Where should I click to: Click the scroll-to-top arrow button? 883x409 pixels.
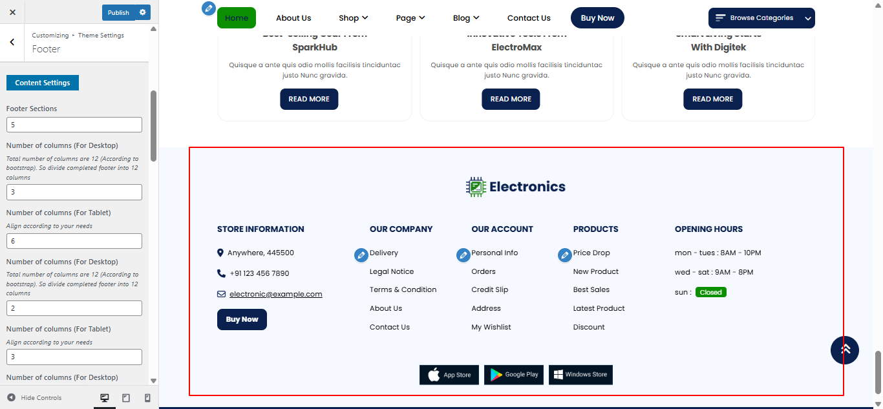pyautogui.click(x=845, y=350)
